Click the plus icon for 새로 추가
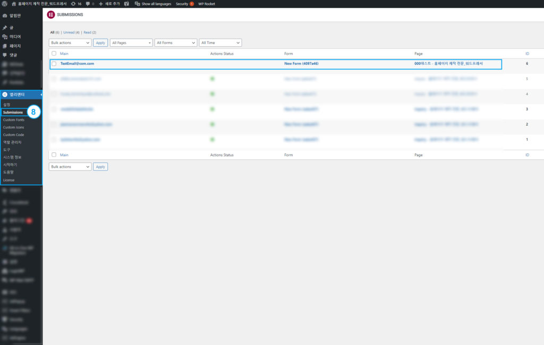 [x=101, y=4]
